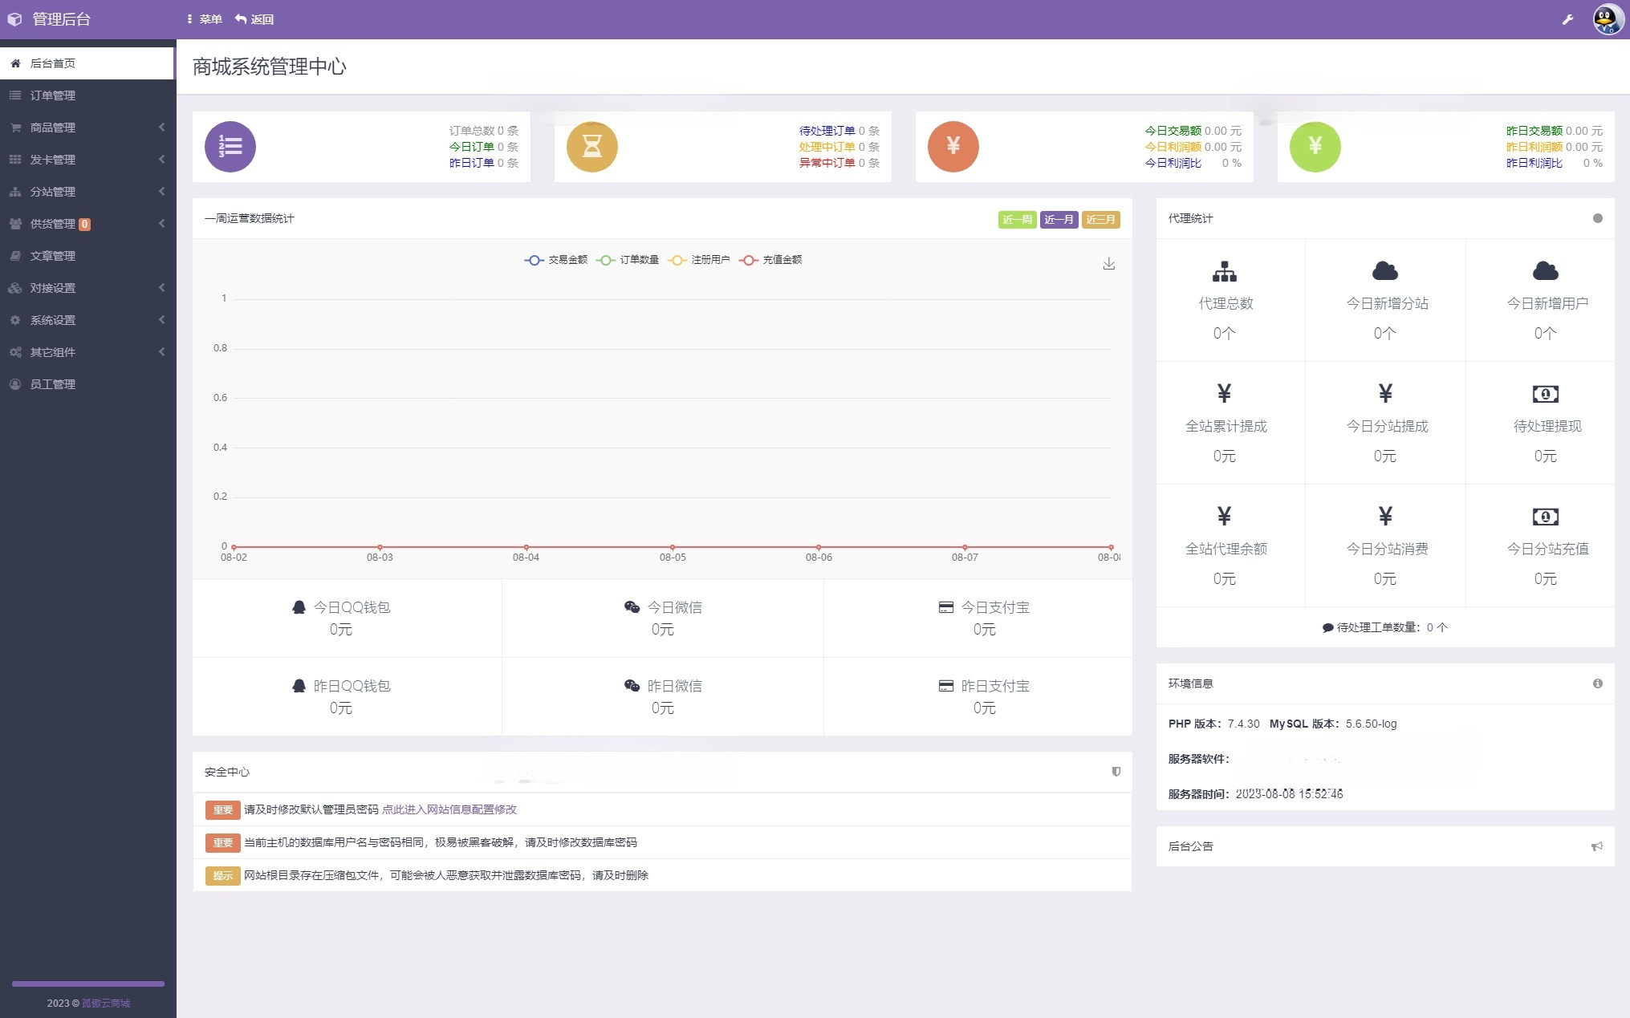Click the 近三月 date range button
The height and width of the screenshot is (1018, 1630).
[1100, 219]
